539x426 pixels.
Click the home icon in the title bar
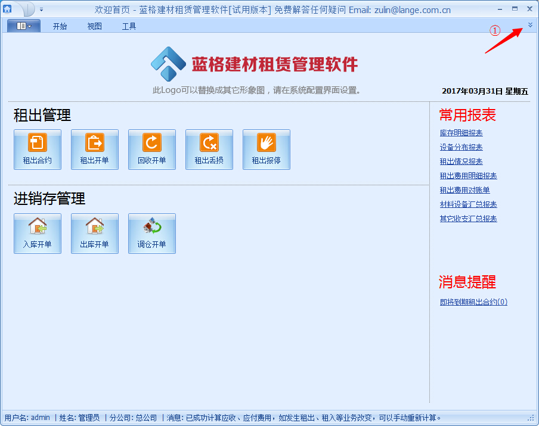(7, 9)
